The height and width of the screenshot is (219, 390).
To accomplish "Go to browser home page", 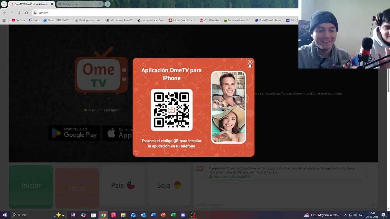I will click(26, 13).
